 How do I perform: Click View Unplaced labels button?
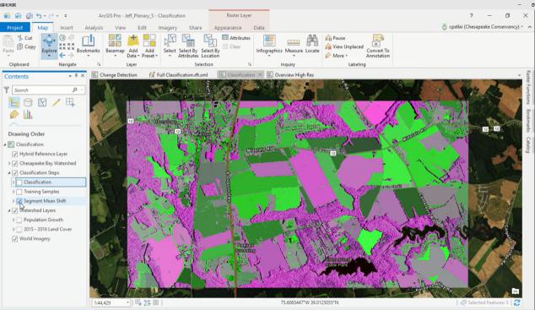click(344, 46)
